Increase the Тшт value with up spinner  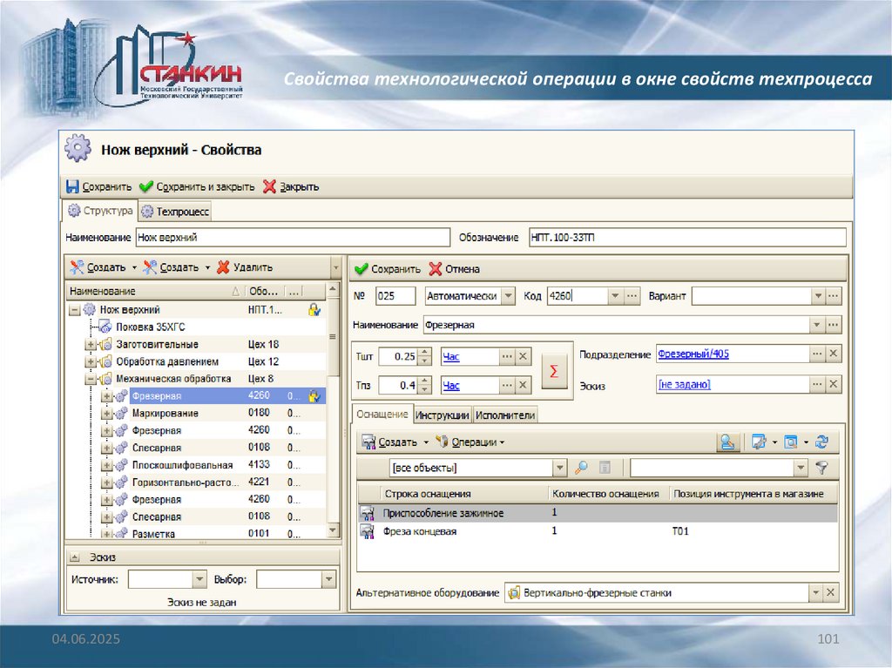(424, 352)
